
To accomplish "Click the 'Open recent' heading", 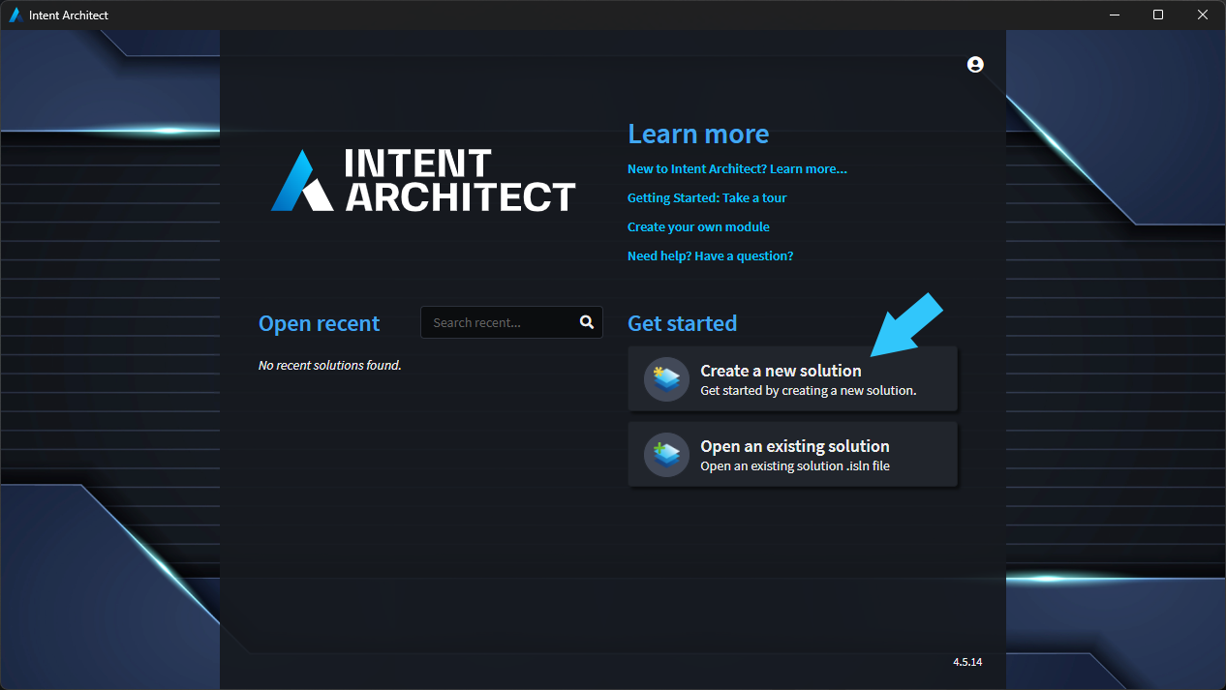I will [319, 323].
